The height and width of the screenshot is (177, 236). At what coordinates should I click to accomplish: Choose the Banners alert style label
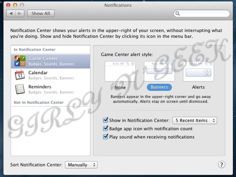point(159,87)
